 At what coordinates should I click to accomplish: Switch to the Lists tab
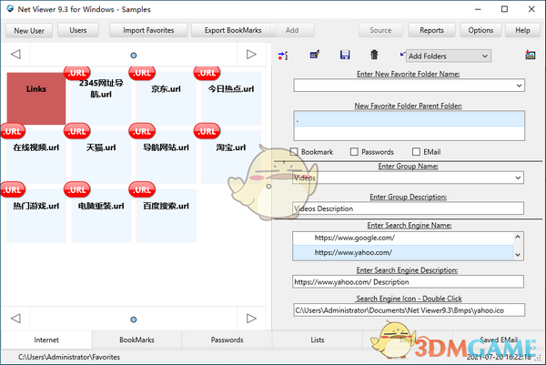[x=318, y=340]
